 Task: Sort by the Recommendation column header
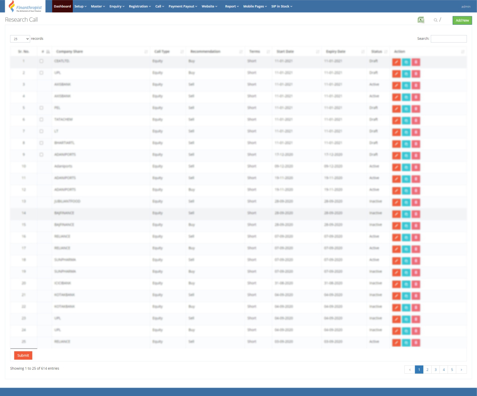click(x=215, y=51)
